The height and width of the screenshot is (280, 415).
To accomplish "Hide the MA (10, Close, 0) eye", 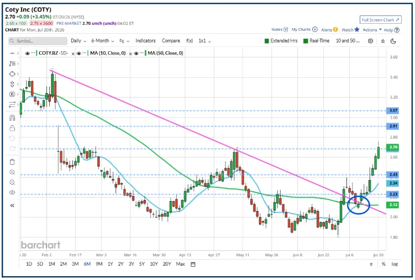I will pos(78,53).
